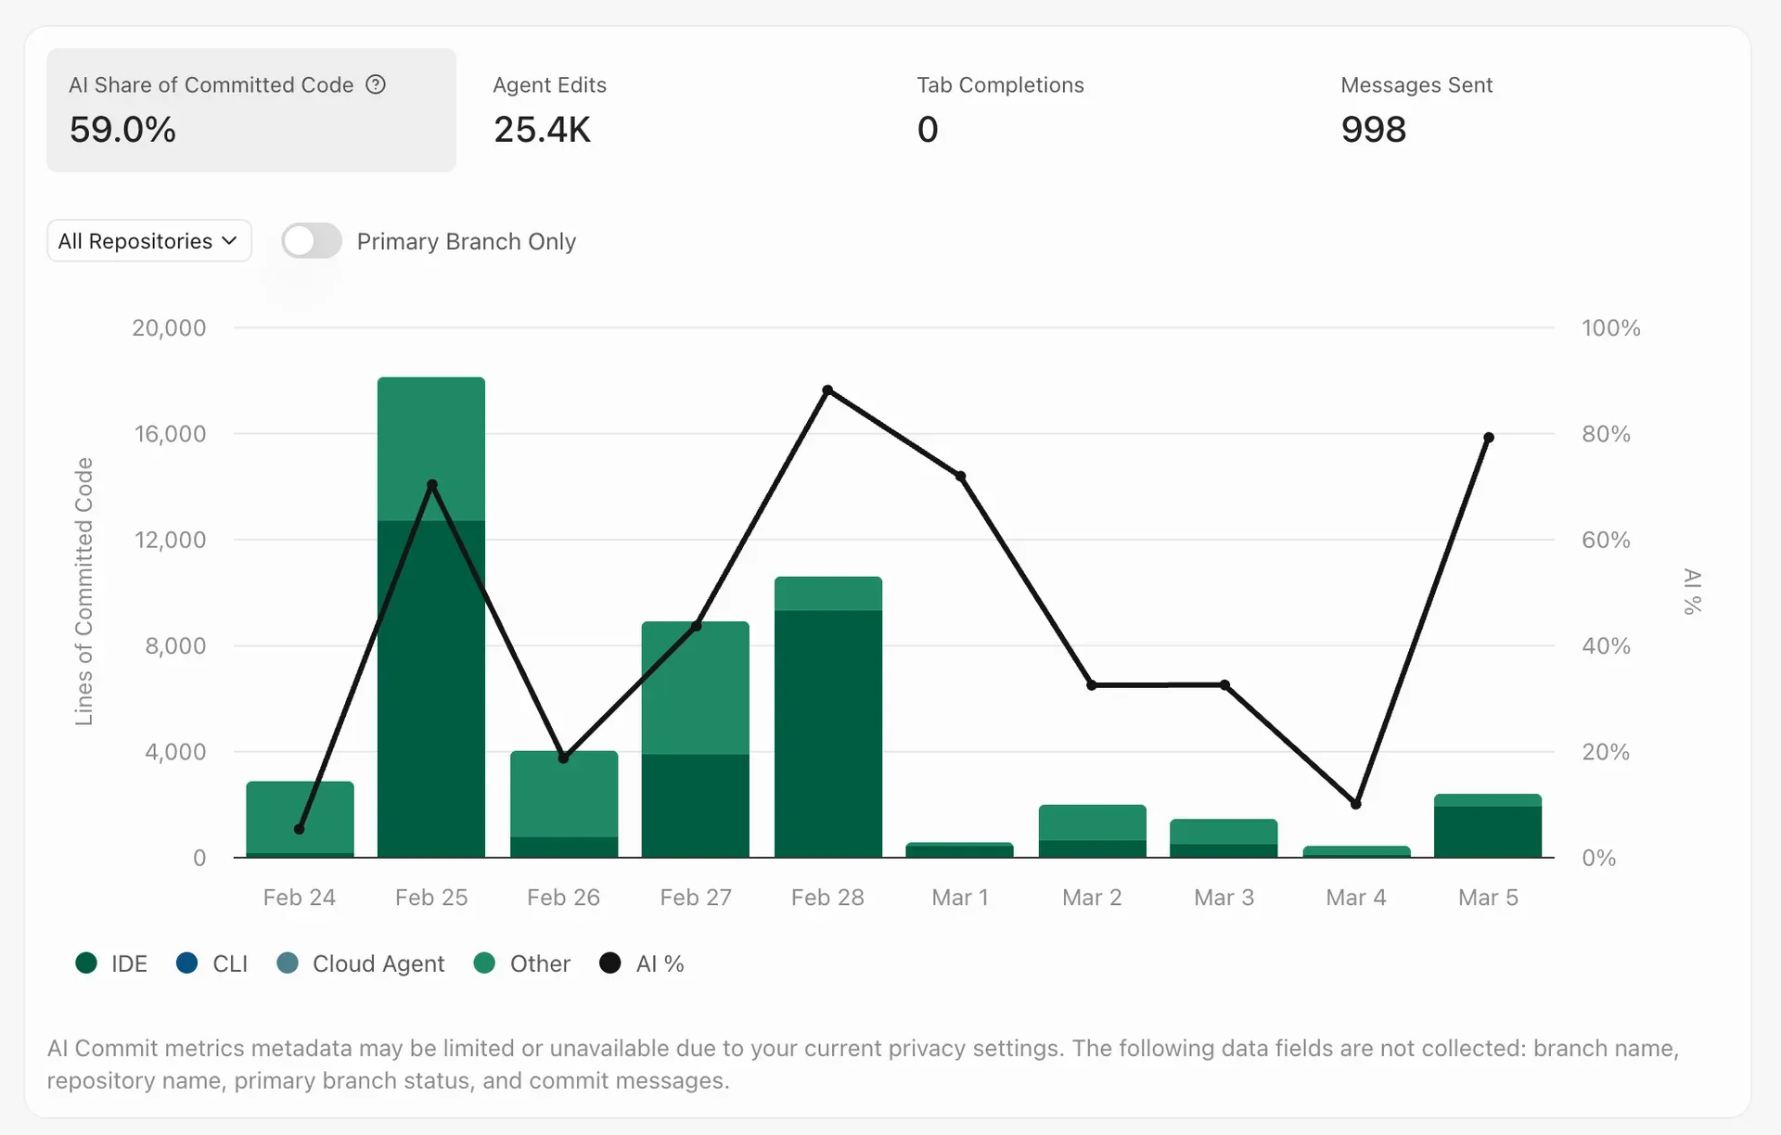Click the IDE legend color dot
The height and width of the screenshot is (1135, 1781).
[x=86, y=963]
